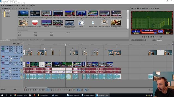
Task: Click the Go to Start transport button
Action: pyautogui.click(x=38, y=90)
